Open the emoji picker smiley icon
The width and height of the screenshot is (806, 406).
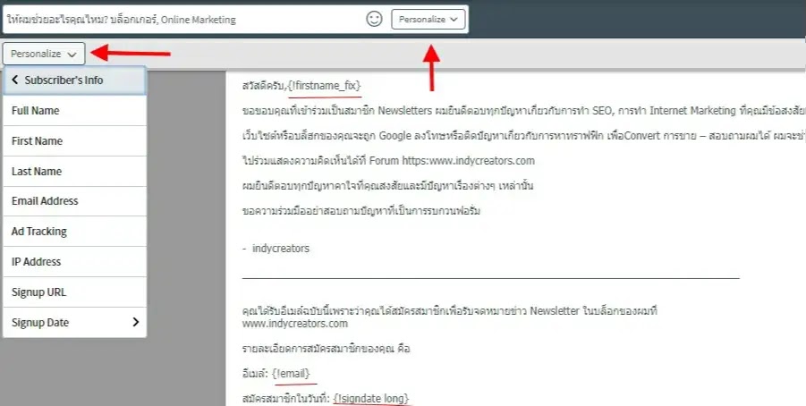pyautogui.click(x=374, y=19)
